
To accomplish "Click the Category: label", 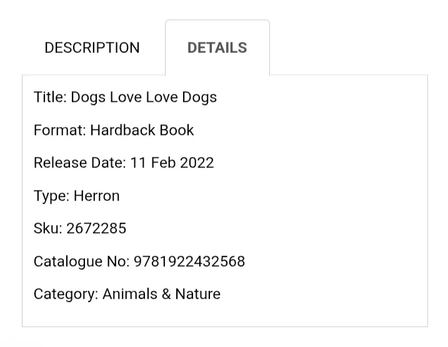I will coord(66,294).
